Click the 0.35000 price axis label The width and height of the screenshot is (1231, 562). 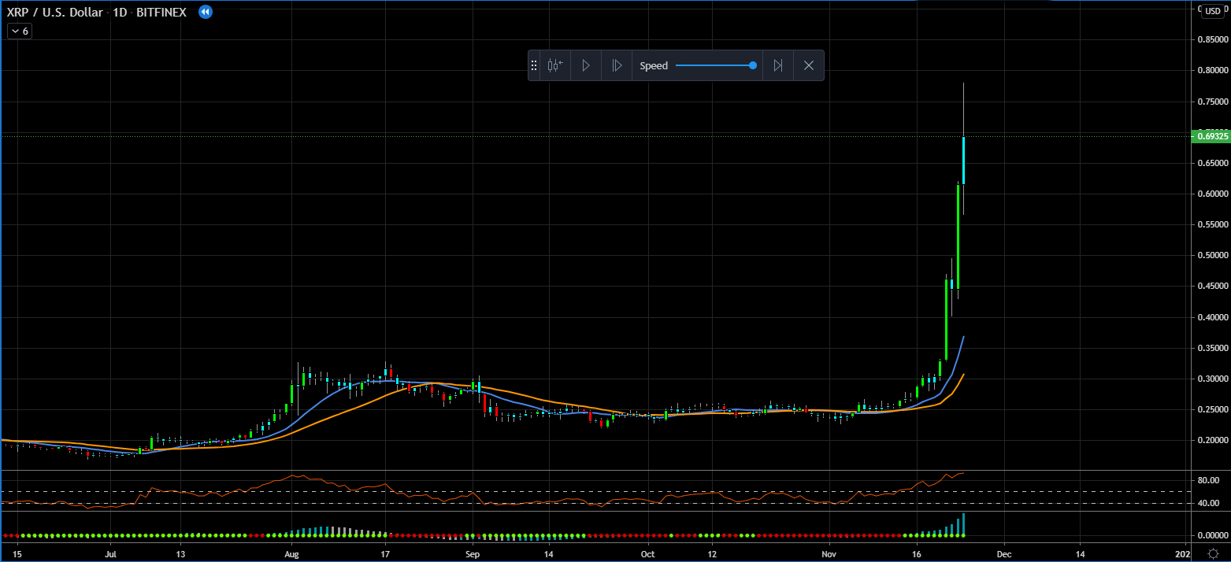[1213, 348]
